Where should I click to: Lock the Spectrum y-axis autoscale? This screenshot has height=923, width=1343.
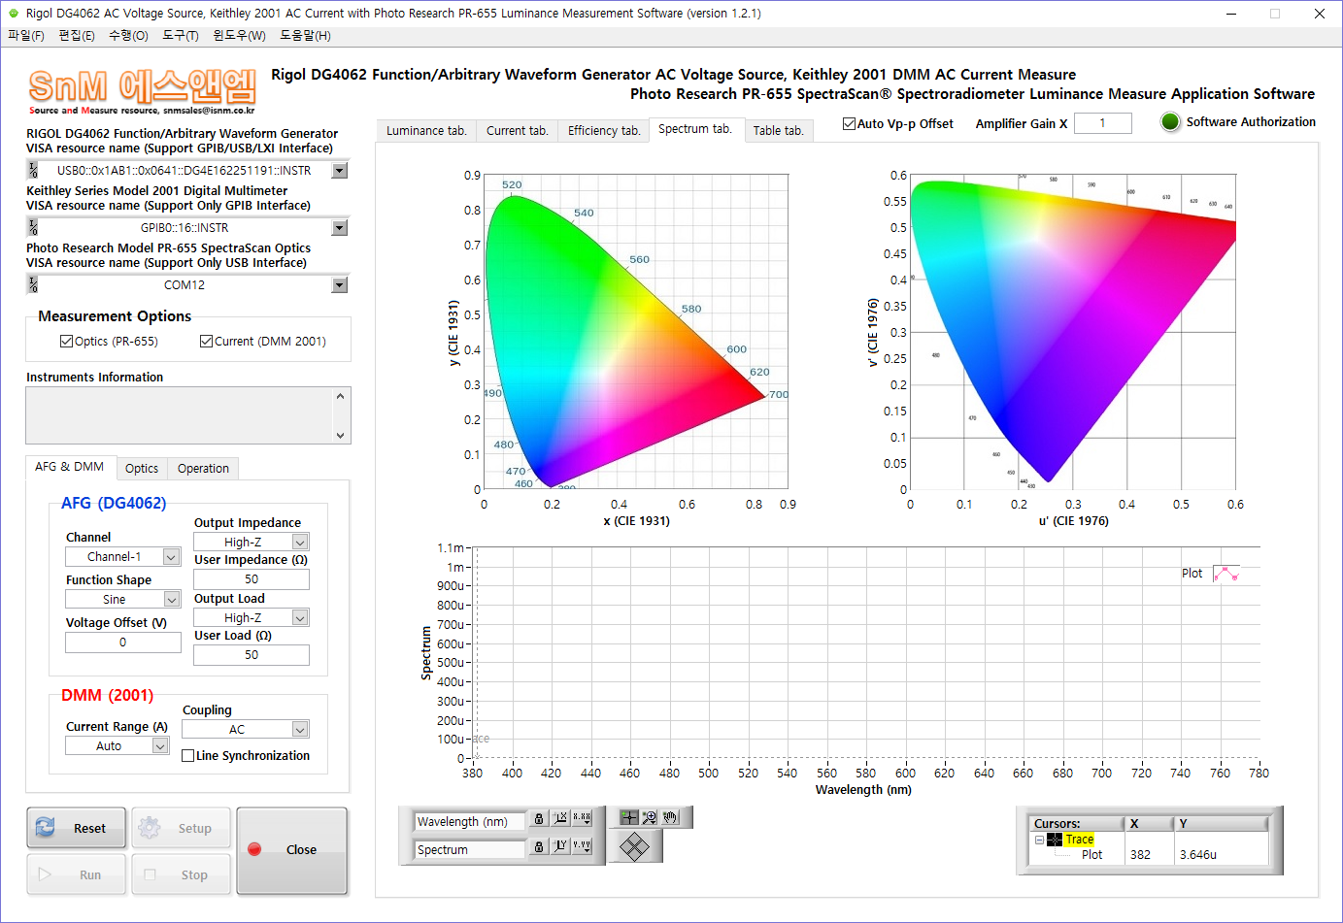[539, 846]
